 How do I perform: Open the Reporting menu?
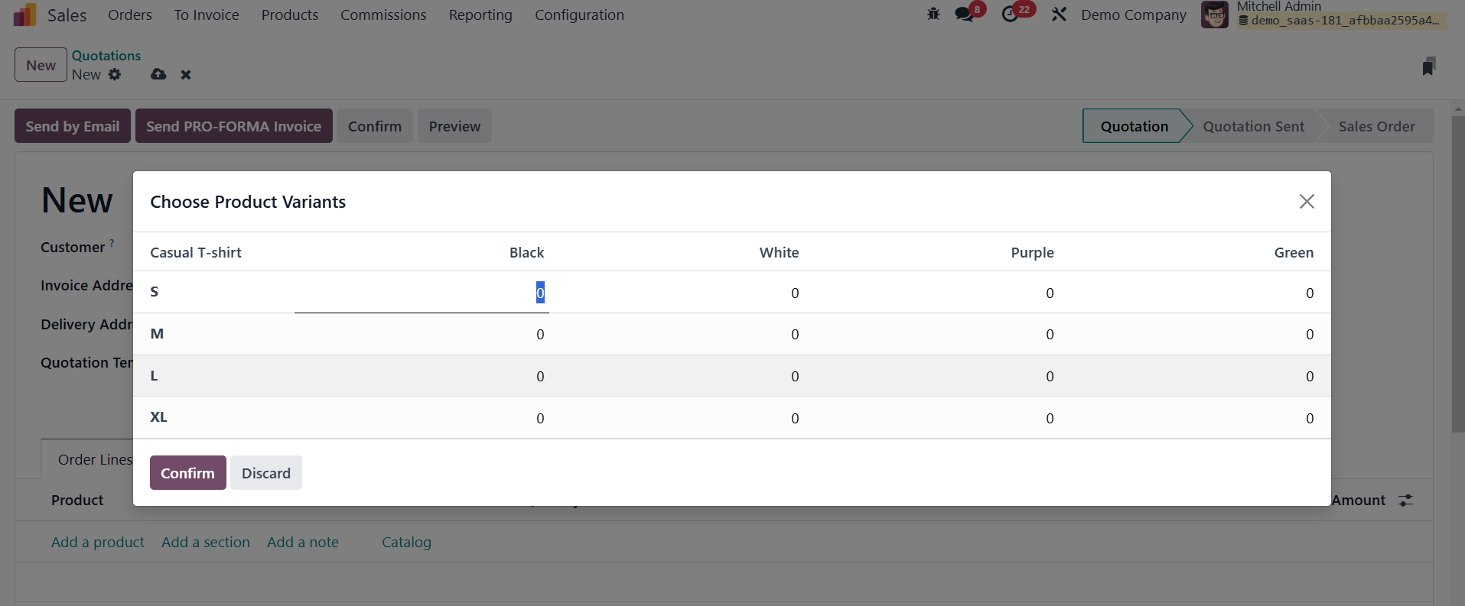(480, 15)
